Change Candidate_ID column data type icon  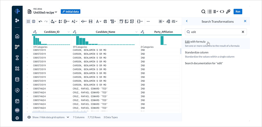[x=35, y=32]
